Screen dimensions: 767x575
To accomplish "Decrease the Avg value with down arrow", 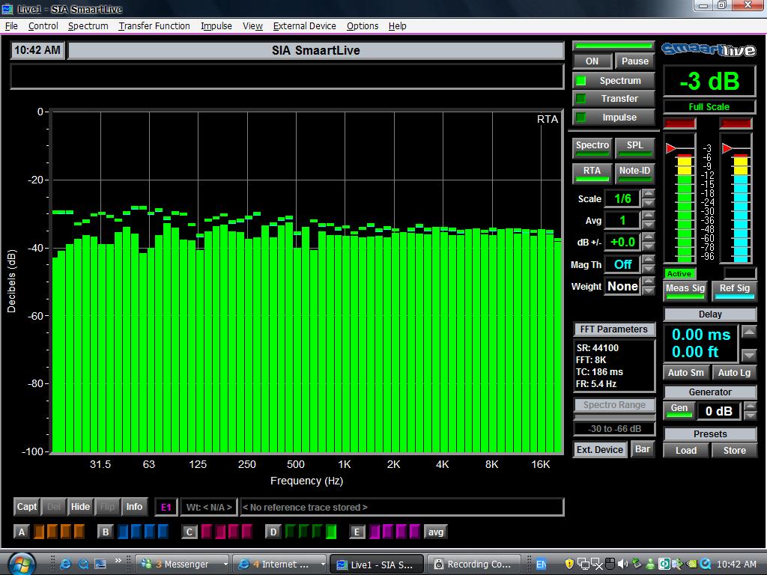I will click(x=648, y=225).
